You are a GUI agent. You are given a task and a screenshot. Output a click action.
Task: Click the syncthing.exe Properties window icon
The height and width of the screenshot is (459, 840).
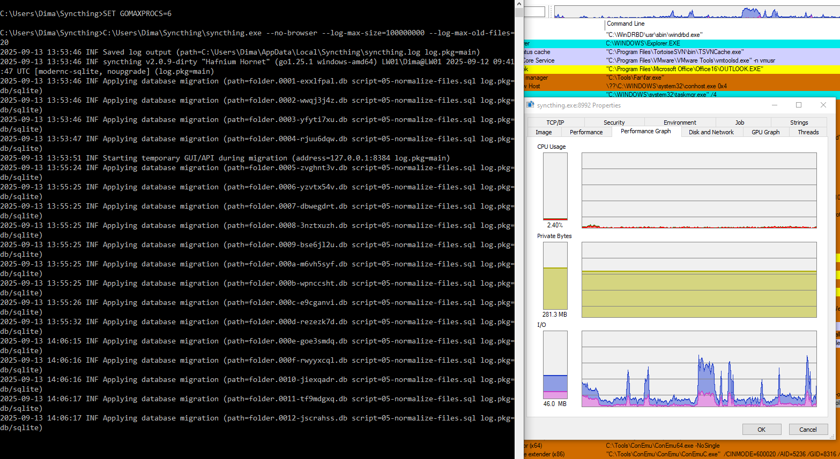coord(531,105)
